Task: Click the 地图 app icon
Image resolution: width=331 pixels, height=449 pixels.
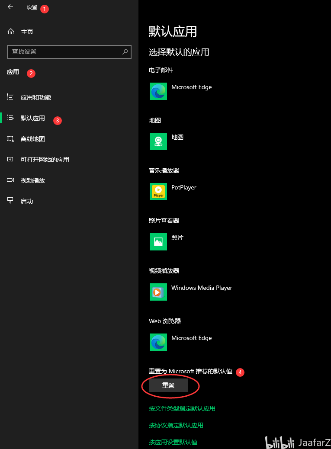Action: point(158,141)
